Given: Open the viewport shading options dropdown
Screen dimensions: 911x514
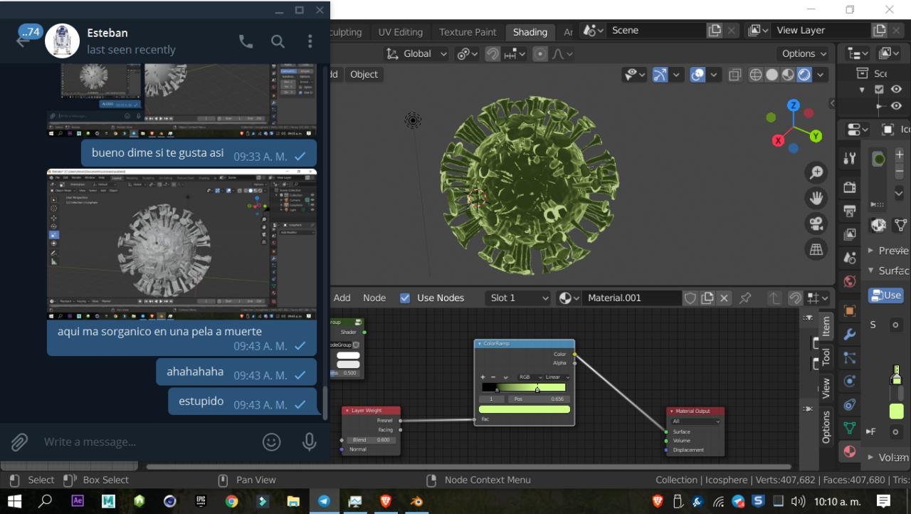Looking at the screenshot, I should tap(821, 75).
